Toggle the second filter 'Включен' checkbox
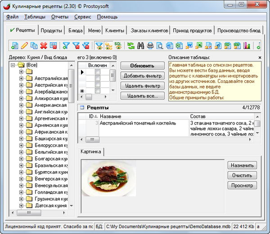Image resolution: width=270 pixels, height=234 pixels. 97,78
